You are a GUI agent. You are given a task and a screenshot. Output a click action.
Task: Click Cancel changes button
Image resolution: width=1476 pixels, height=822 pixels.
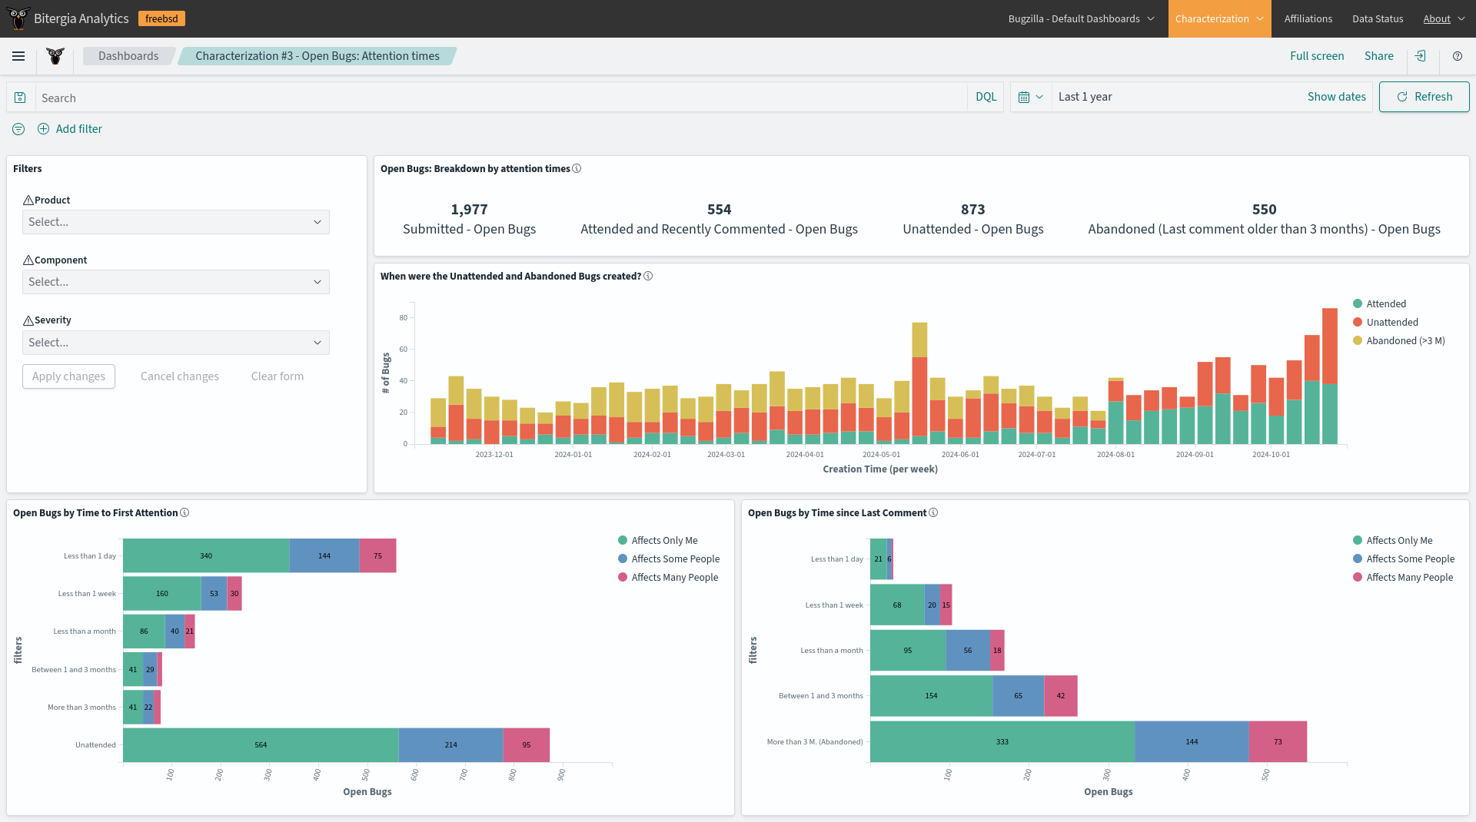click(180, 376)
